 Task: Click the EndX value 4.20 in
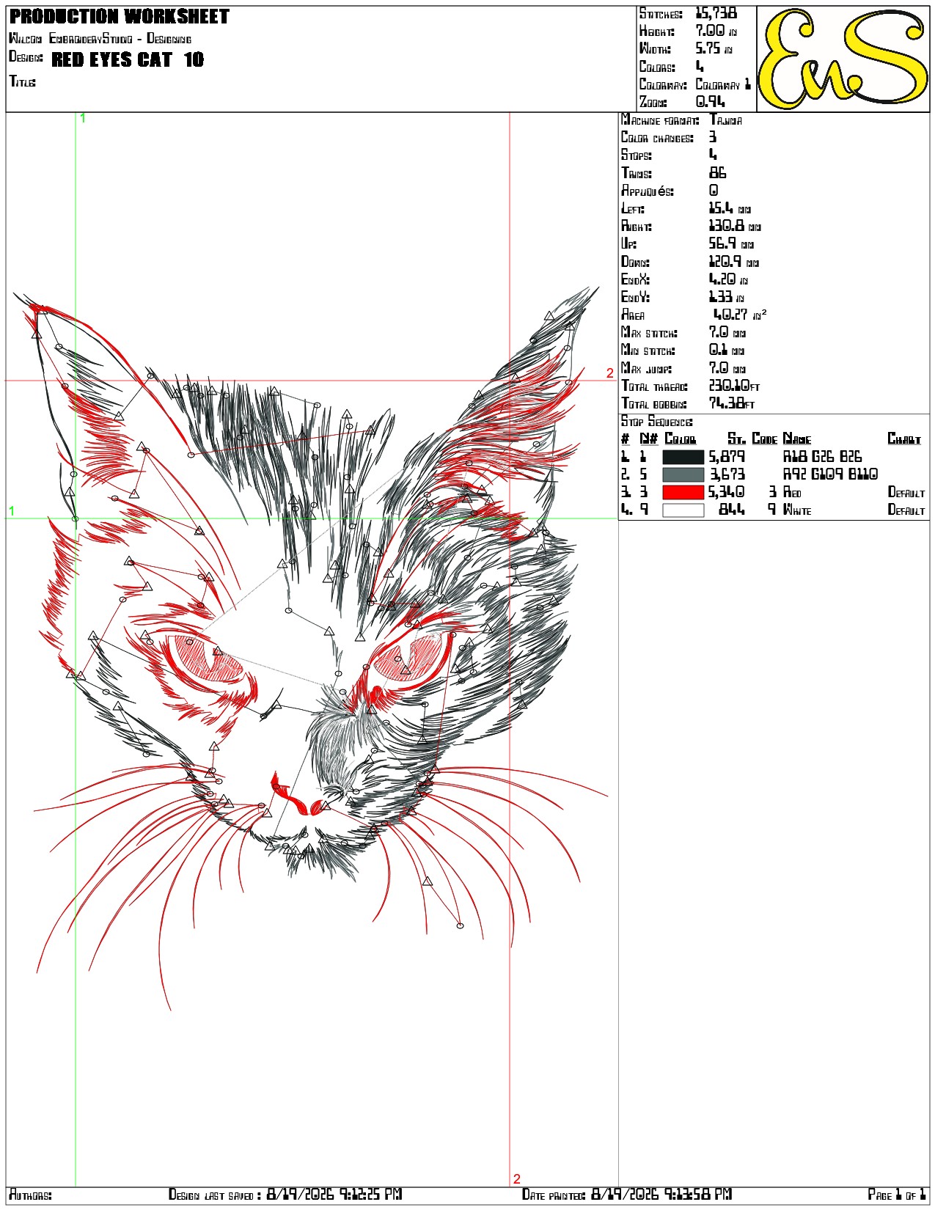tap(728, 279)
